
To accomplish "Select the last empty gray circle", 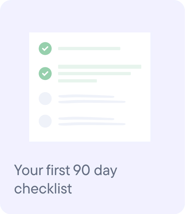I will pos(45,121).
